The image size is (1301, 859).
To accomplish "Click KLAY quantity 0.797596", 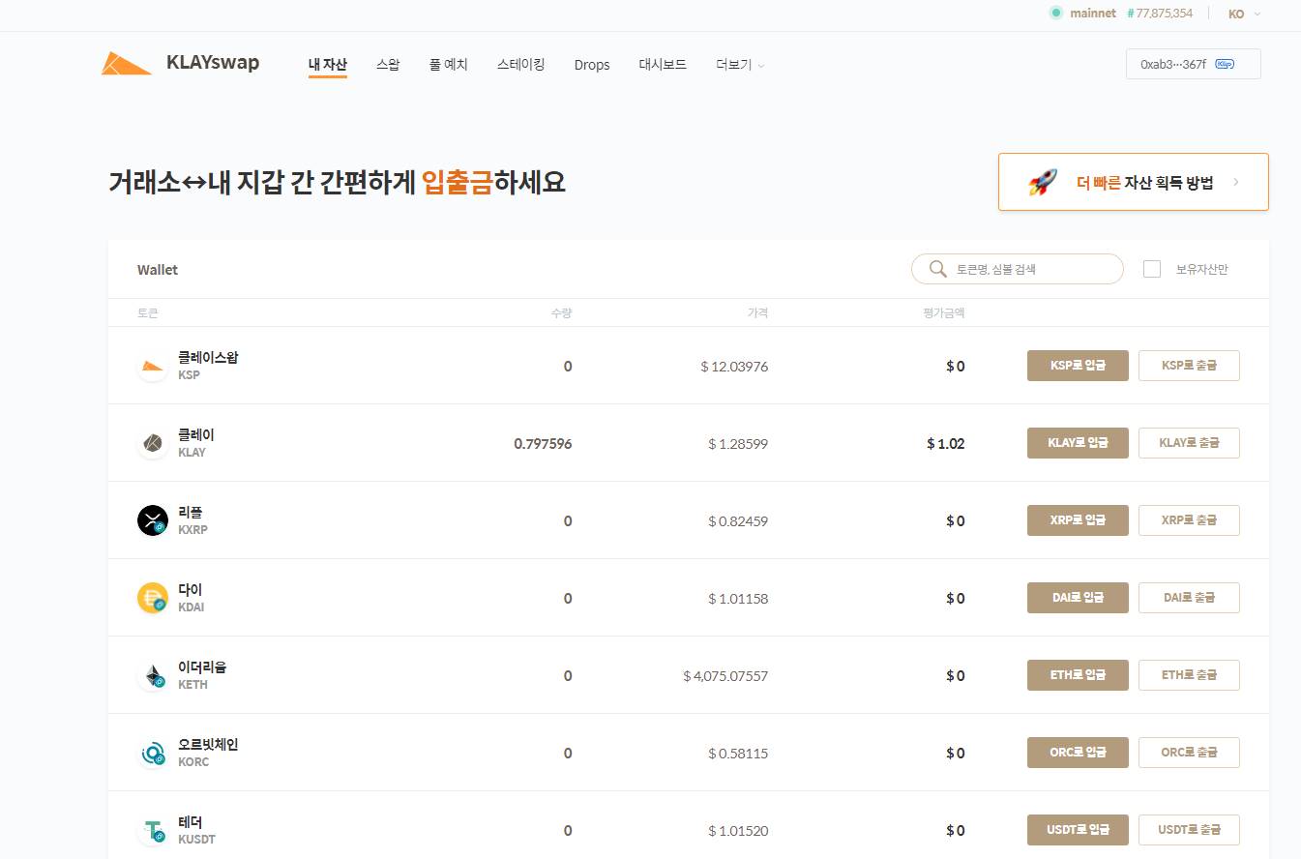I will (x=543, y=444).
